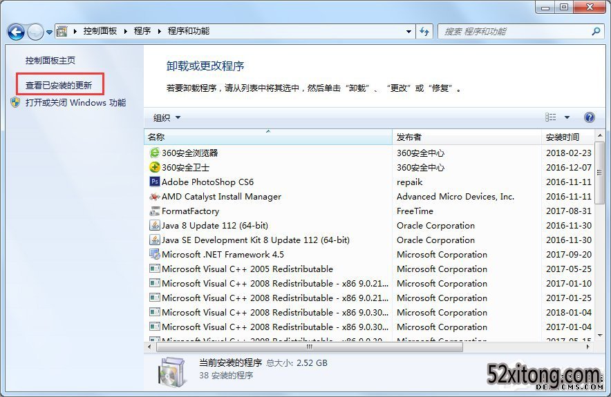The height and width of the screenshot is (397, 611).
Task: Click install date 2017-05-25
Action: (x=569, y=269)
